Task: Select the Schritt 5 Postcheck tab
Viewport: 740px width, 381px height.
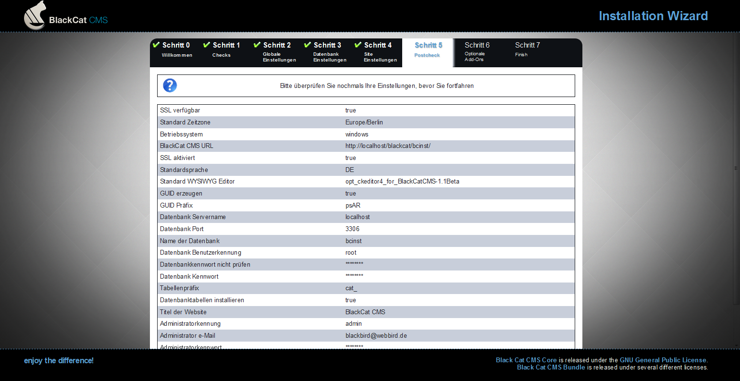Action: click(x=428, y=53)
